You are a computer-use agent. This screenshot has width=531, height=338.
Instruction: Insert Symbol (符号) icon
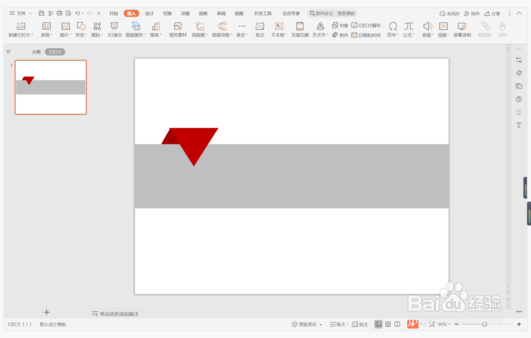tap(393, 26)
